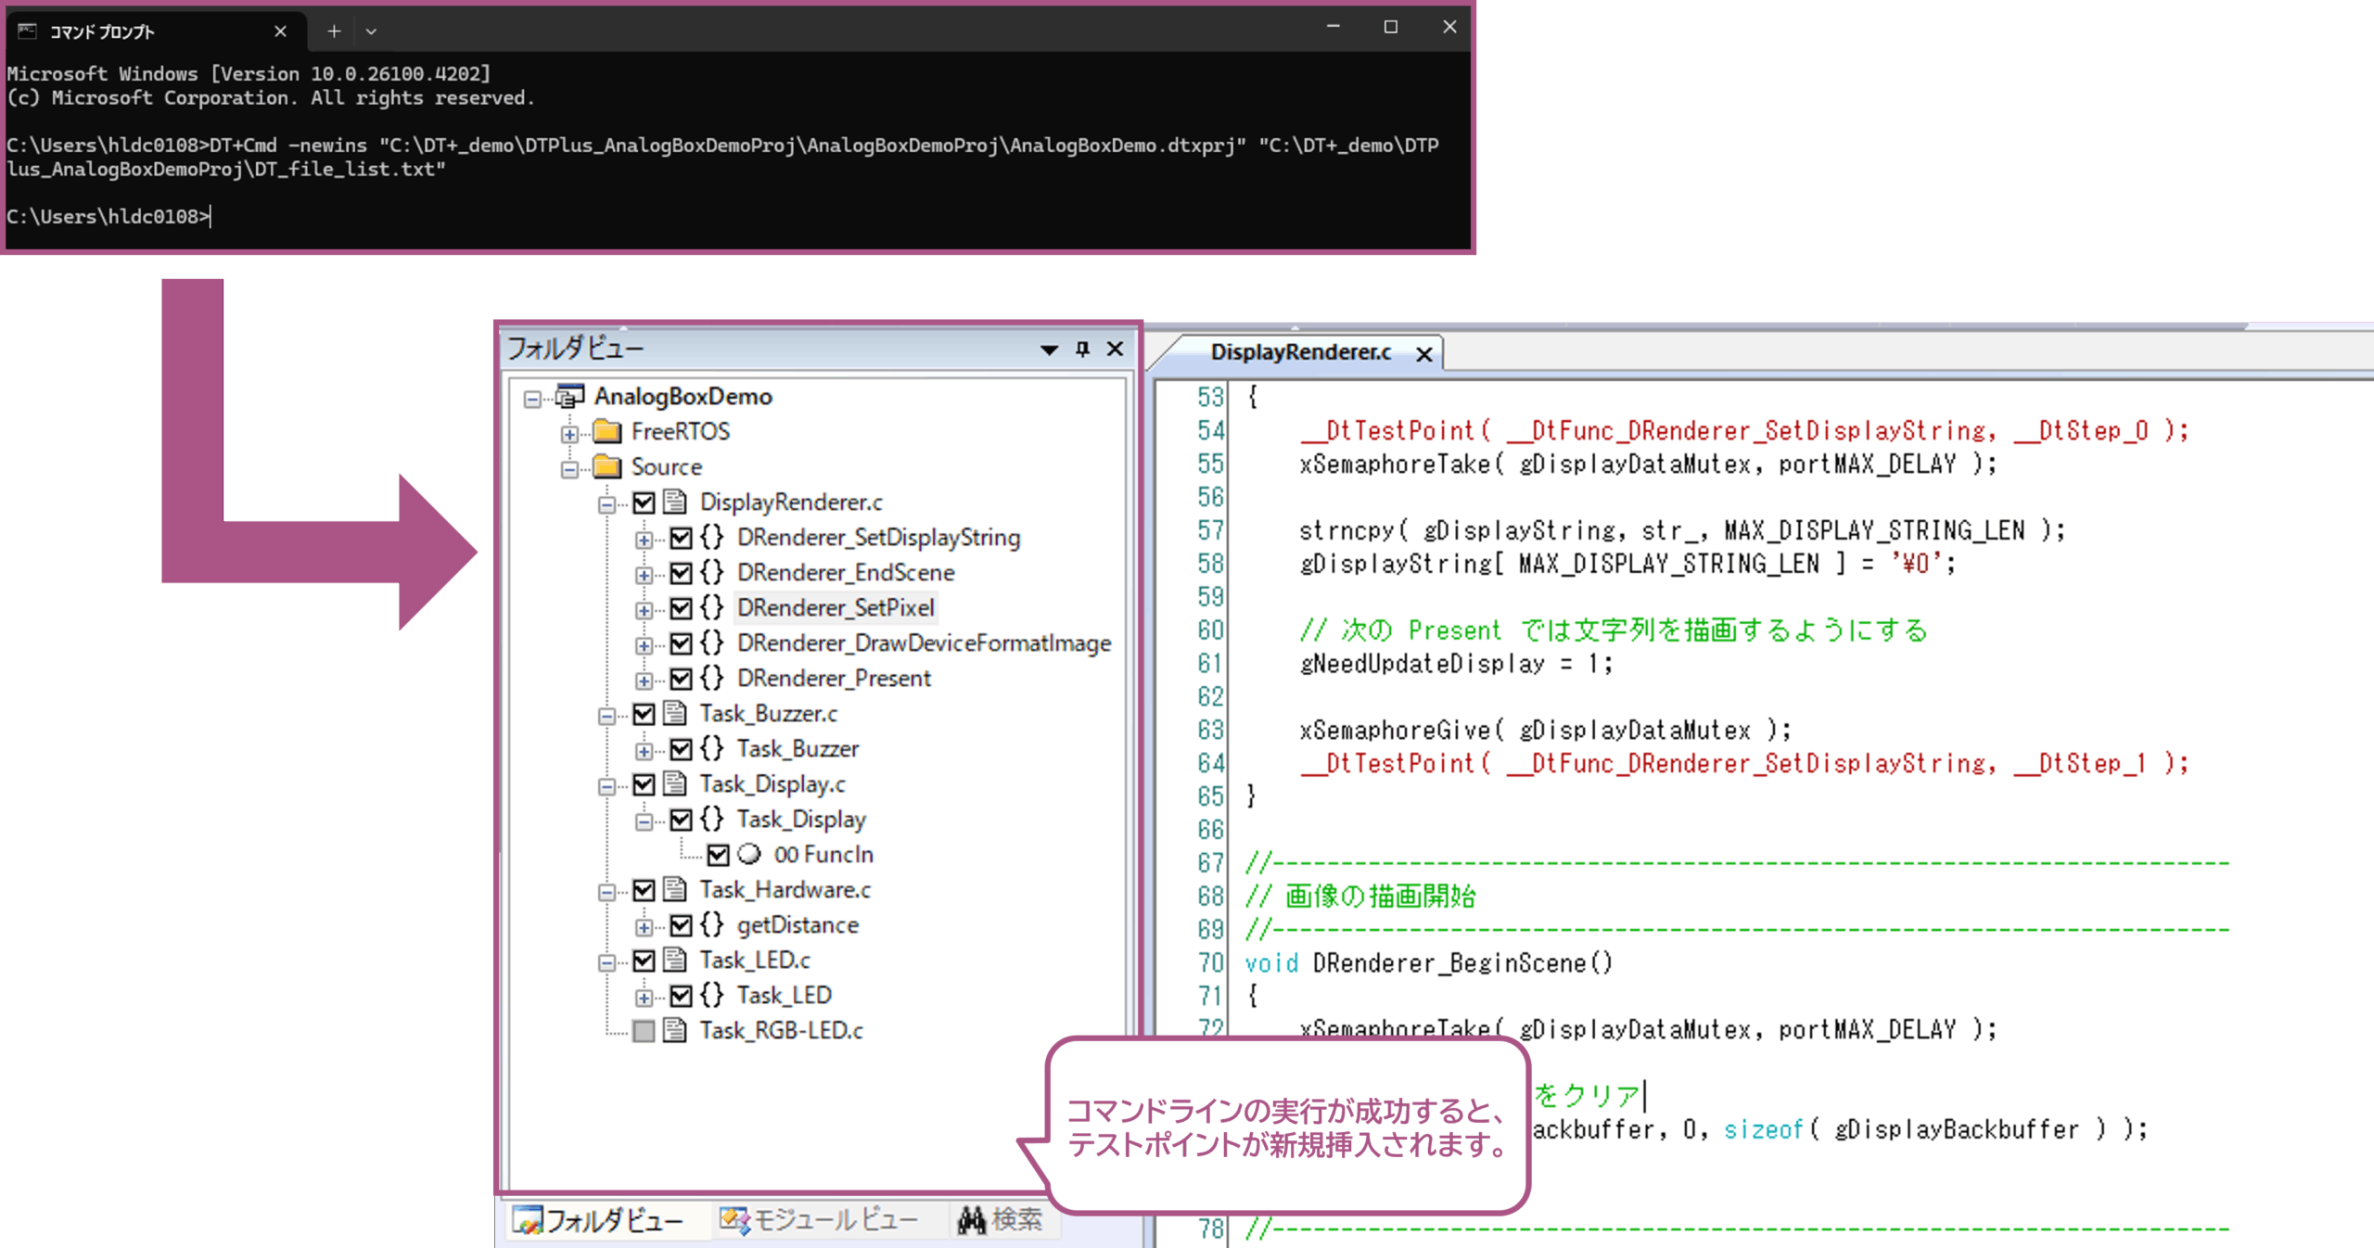The width and height of the screenshot is (2374, 1248).
Task: Open the フォルダビュー panel dropdown arrow
Action: coord(1049,350)
